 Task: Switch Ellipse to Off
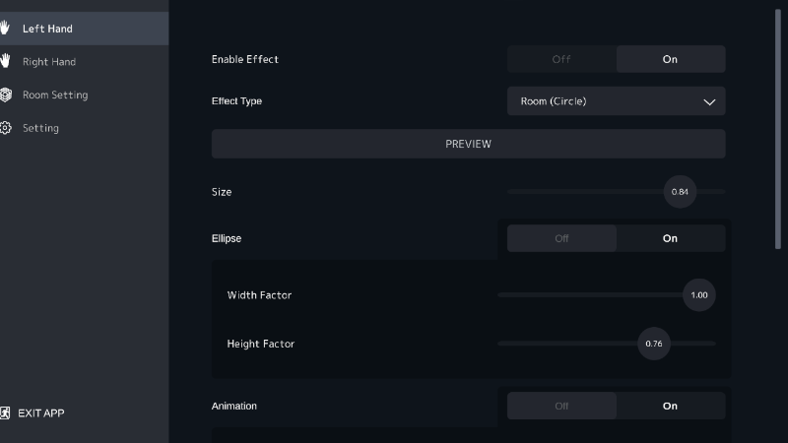[561, 238]
